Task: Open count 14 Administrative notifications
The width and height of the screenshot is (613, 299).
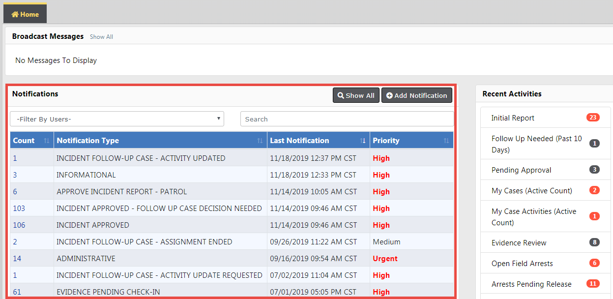Action: [x=17, y=259]
